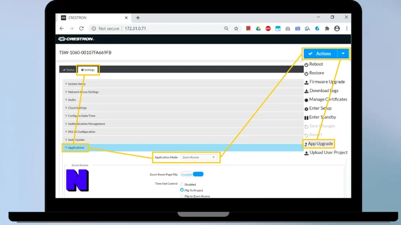Screen dimensions: 401x225
Task: Expand the Auto Update section
Action: [183, 139]
